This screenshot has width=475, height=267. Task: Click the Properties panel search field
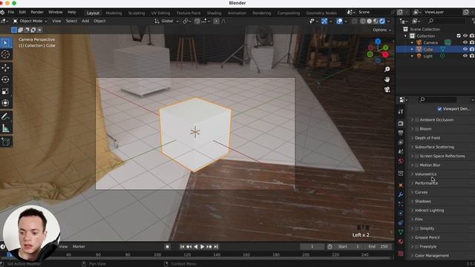pyautogui.click(x=437, y=99)
